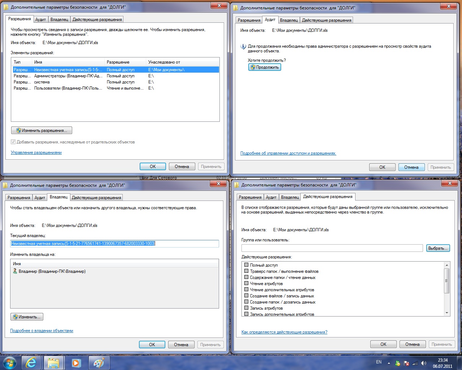Tick Создание файлов / запись данных checkbox
This screenshot has width=462, height=370.
(247, 296)
